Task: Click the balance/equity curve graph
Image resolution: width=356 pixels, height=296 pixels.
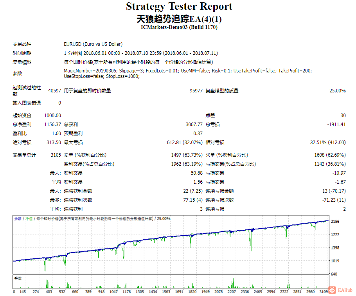Action: 171,244
